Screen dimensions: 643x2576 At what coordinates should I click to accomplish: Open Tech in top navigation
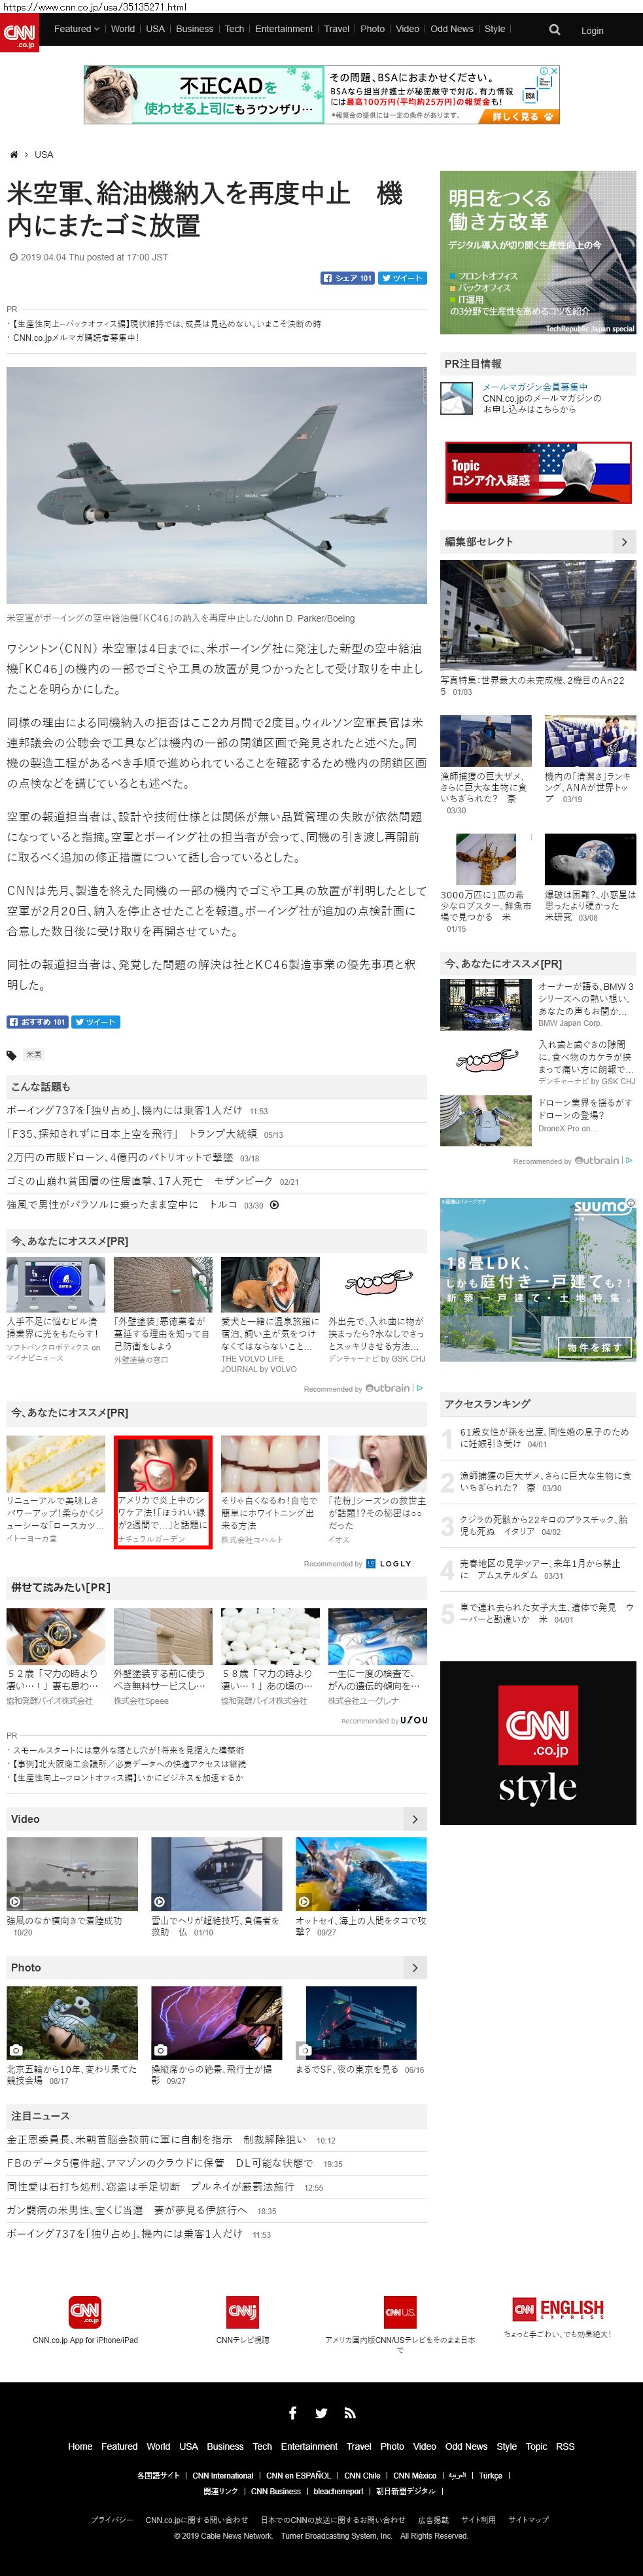[234, 29]
